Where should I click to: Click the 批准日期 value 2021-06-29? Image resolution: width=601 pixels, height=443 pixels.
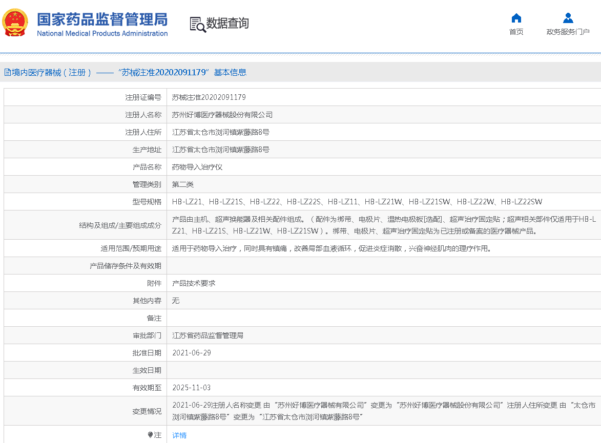point(191,353)
